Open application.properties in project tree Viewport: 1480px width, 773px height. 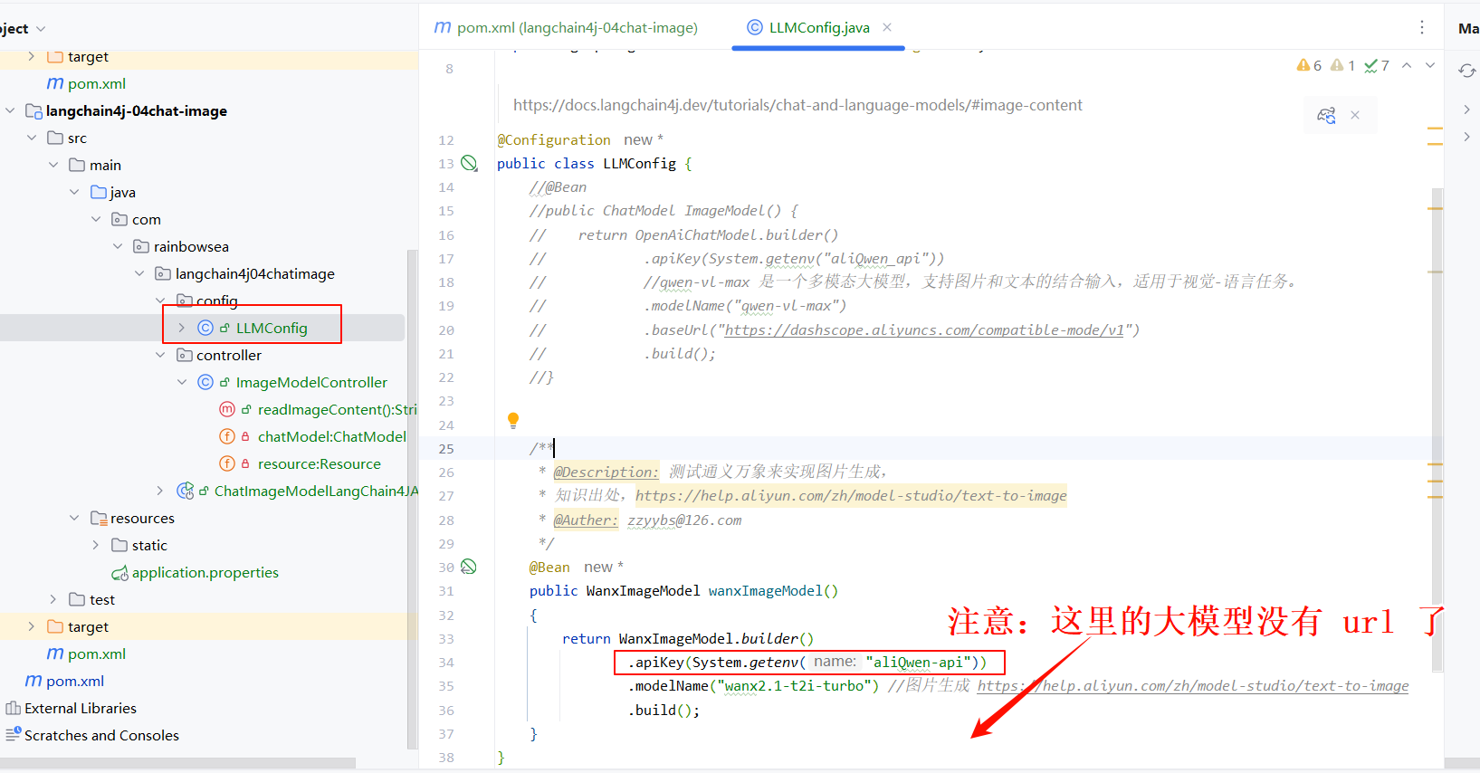(x=205, y=572)
